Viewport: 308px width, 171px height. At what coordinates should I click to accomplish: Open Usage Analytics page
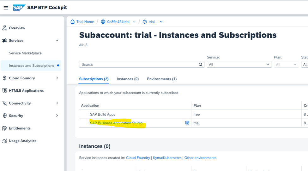click(x=23, y=141)
